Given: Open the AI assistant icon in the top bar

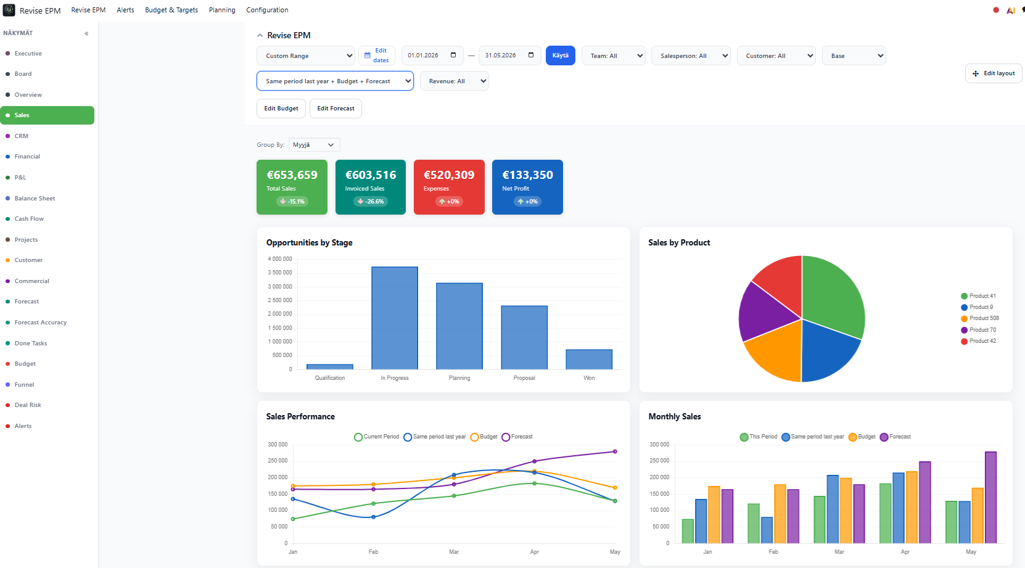Looking at the screenshot, I should 1010,10.
